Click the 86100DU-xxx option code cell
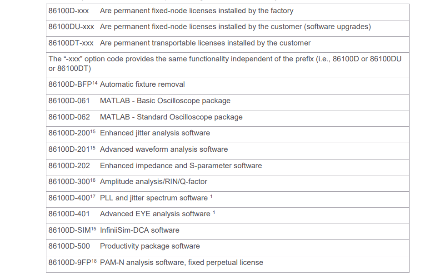 pyautogui.click(x=71, y=27)
